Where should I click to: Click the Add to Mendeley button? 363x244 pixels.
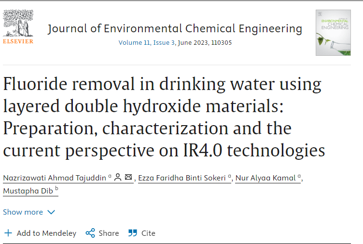tap(46, 233)
